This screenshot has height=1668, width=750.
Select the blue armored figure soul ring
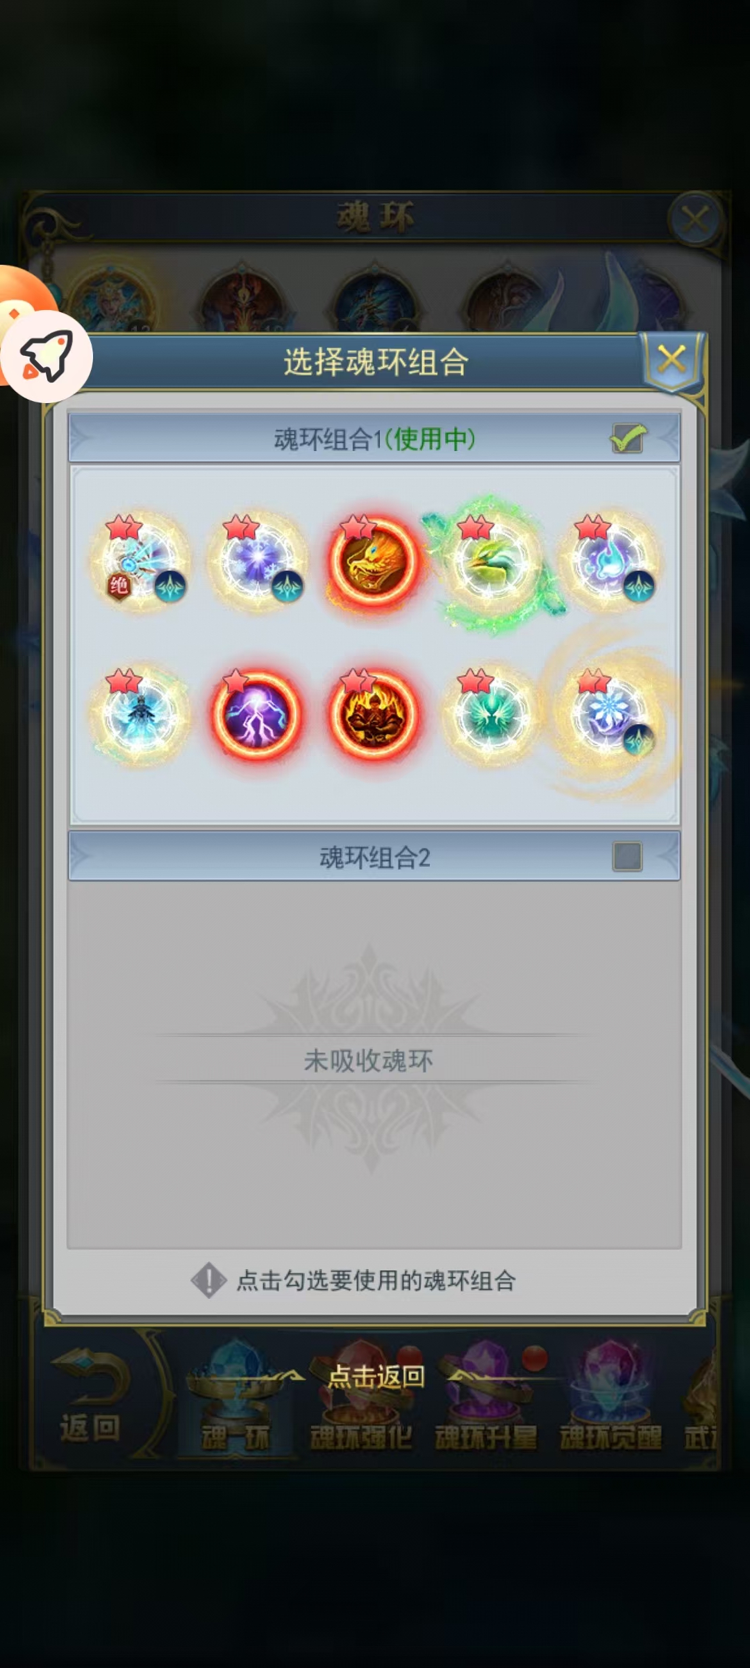tap(140, 714)
